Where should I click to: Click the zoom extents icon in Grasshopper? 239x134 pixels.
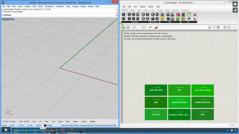point(144,27)
